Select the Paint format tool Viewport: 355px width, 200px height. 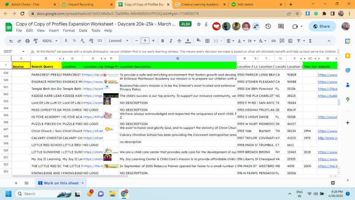point(35,41)
